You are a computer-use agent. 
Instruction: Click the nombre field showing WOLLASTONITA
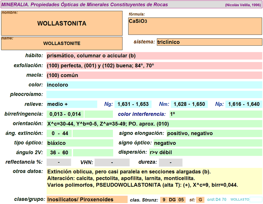(x=62, y=23)
